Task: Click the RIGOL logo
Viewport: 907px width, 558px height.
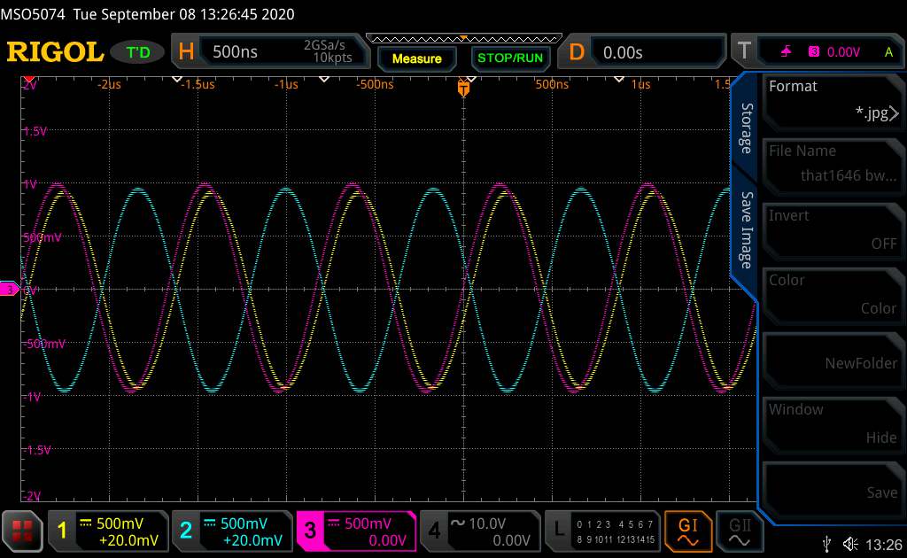Action: click(x=55, y=52)
